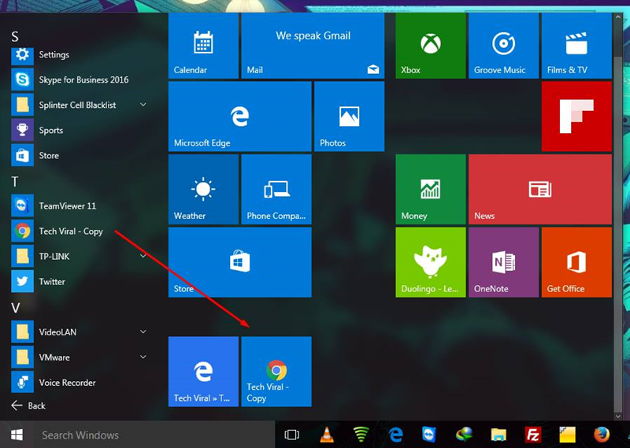The height and width of the screenshot is (448, 630).
Task: Select the S letter header
Action: 15,36
